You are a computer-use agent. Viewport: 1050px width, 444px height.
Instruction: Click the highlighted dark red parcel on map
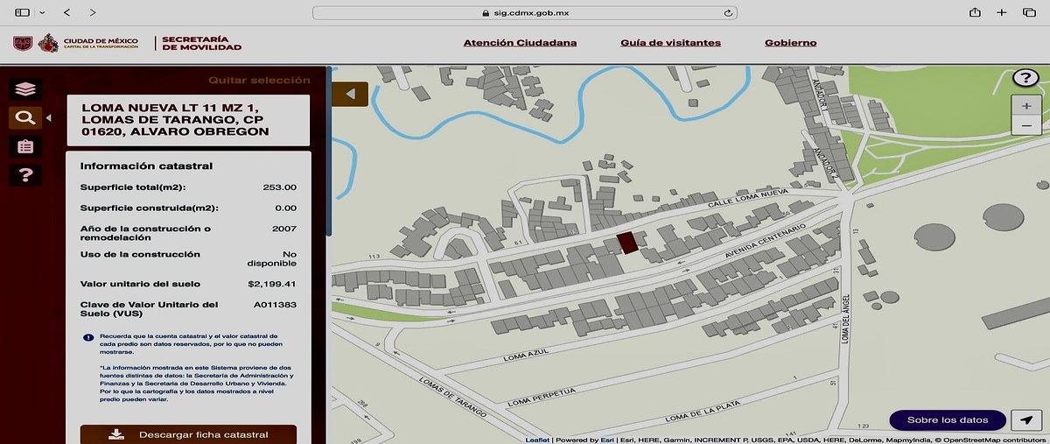coord(628,243)
